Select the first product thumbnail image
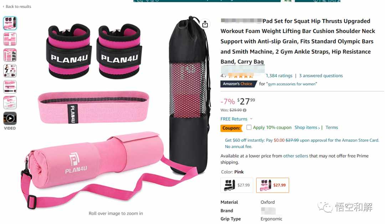The image size is (385, 224). point(10,23)
